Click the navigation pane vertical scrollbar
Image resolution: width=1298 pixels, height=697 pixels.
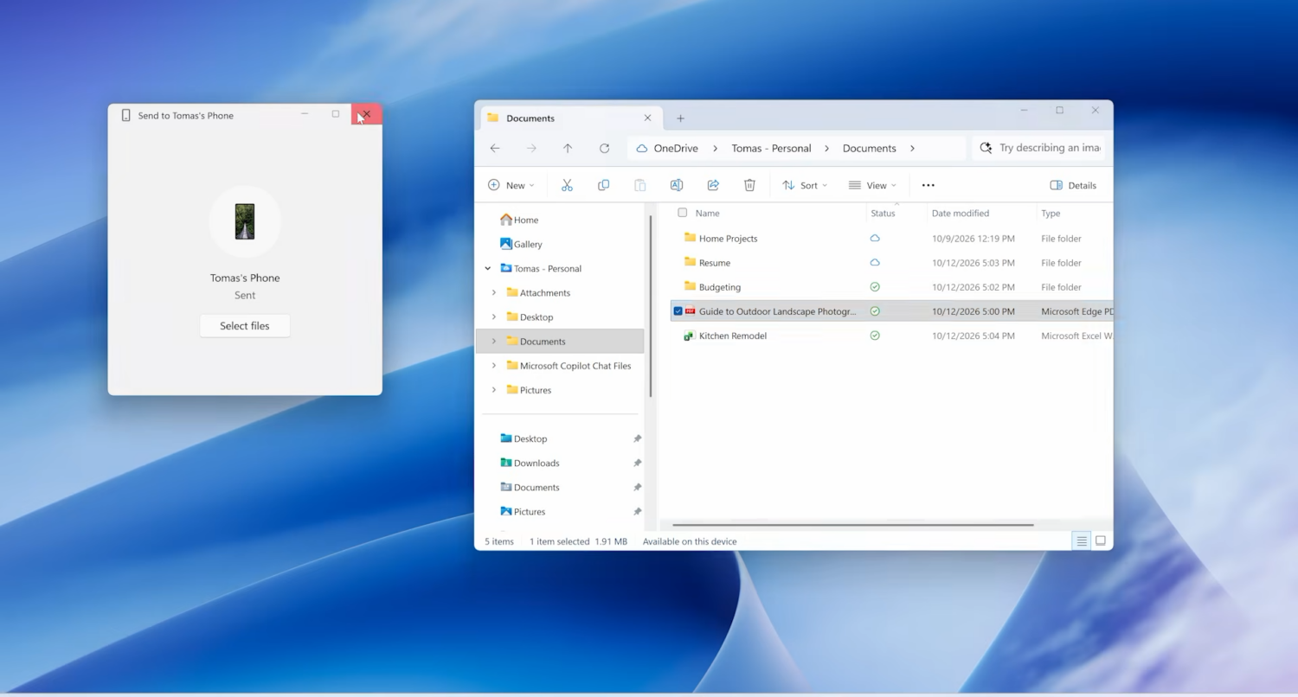tap(651, 306)
